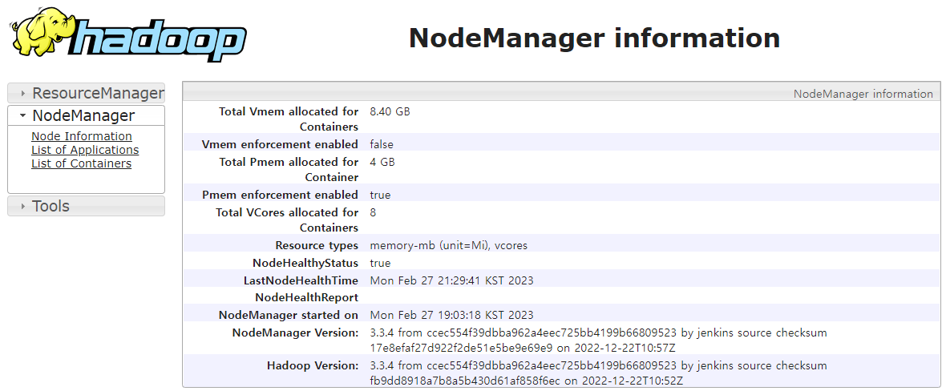Select the NodeHealthyStatus label
Viewport: 942px width, 391px height.
[305, 263]
